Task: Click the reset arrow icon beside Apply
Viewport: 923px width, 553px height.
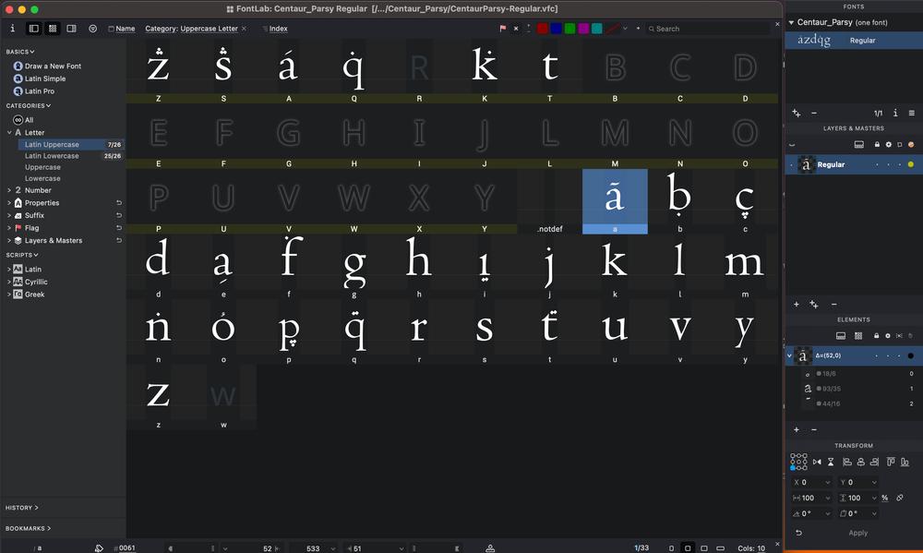Action: click(798, 533)
